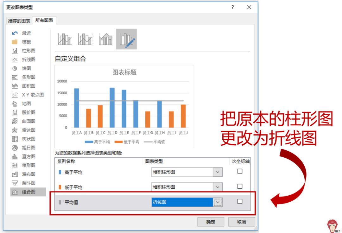342x233 pixels.
Task: Select the 高于平均 series name
Action: pyautogui.click(x=73, y=172)
